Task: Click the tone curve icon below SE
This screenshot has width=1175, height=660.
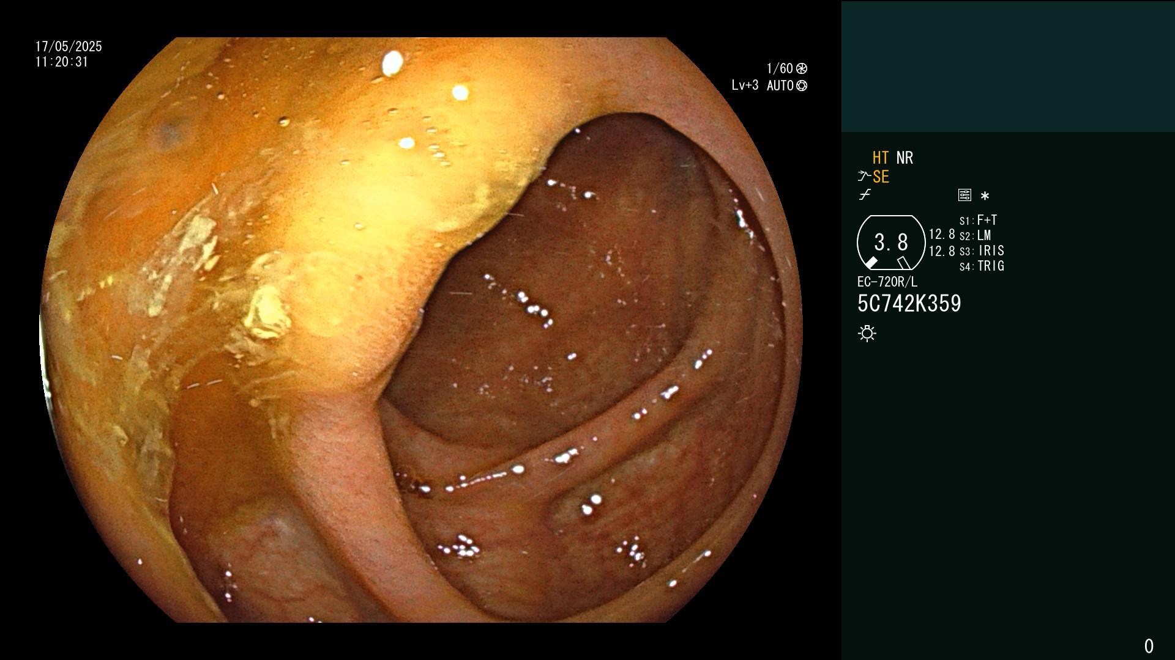Action: click(865, 195)
